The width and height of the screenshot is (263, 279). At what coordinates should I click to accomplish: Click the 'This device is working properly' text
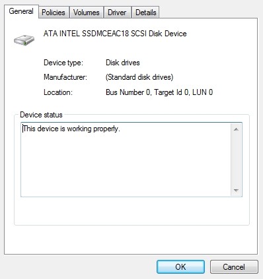(71, 129)
